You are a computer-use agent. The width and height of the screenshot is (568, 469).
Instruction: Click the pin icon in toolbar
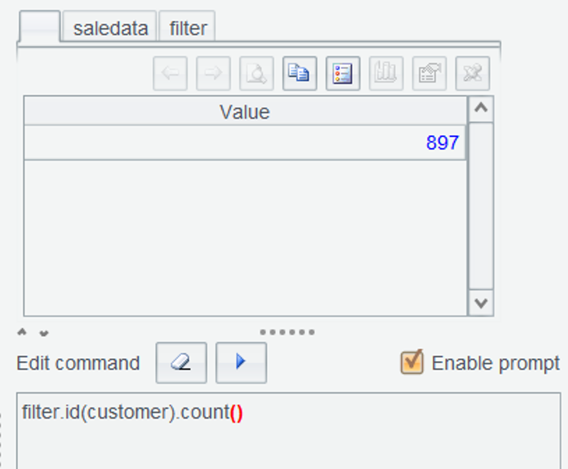click(472, 73)
